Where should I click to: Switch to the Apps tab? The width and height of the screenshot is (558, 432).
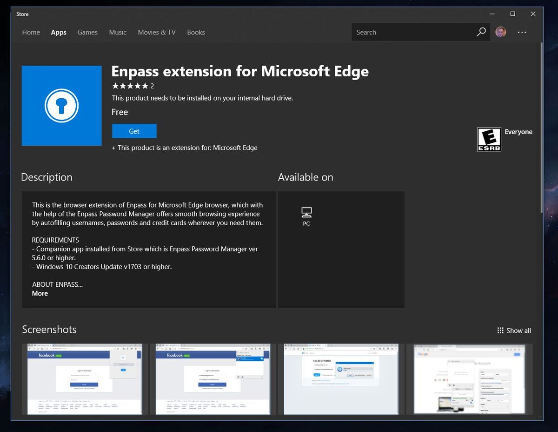(58, 32)
